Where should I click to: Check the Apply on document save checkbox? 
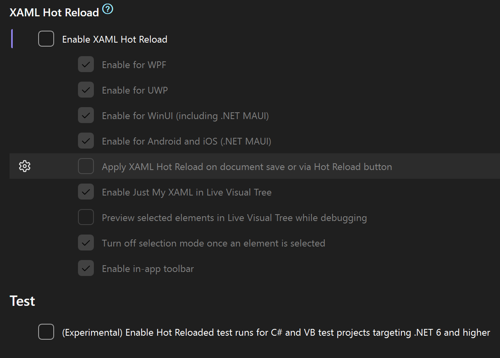tap(86, 166)
